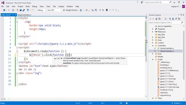Open the Edit menu
The image size is (186, 105).
[8, 6]
